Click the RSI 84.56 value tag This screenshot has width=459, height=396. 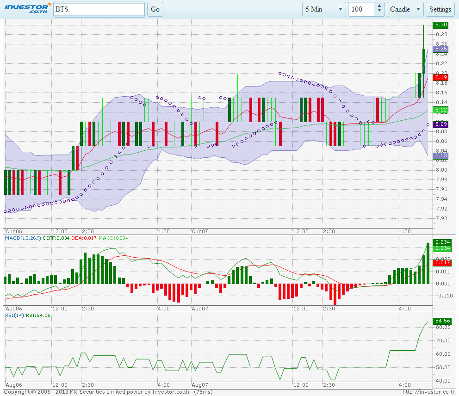[x=442, y=321]
